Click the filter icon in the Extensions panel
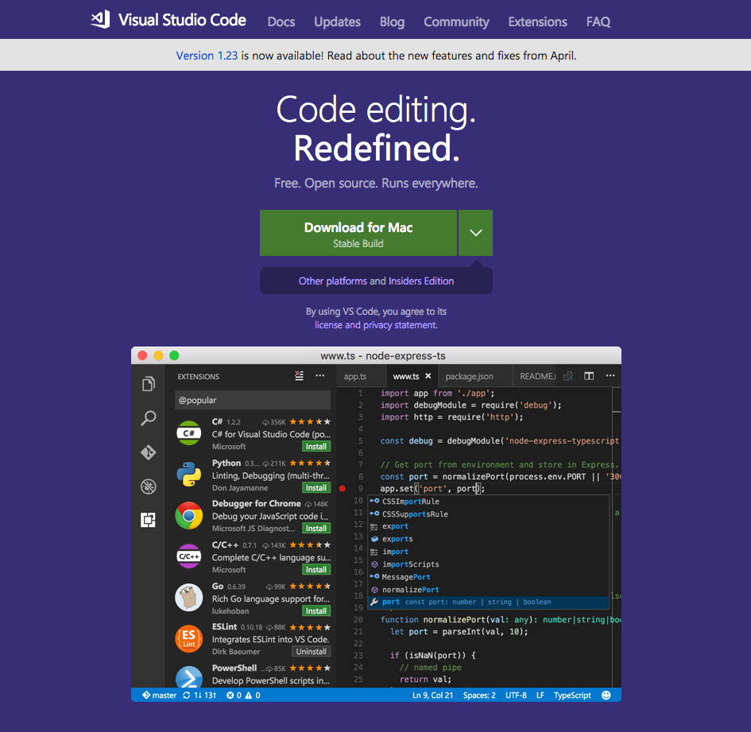The image size is (751, 732). [299, 375]
